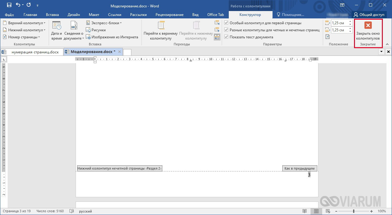The width and height of the screenshot is (392, 215).
Task: Click the 100% zoom level
Action: click(382, 211)
